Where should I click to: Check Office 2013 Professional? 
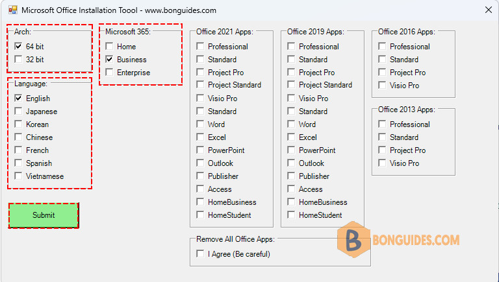pos(382,124)
